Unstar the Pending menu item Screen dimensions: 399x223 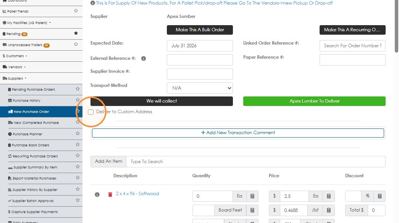coord(76,33)
